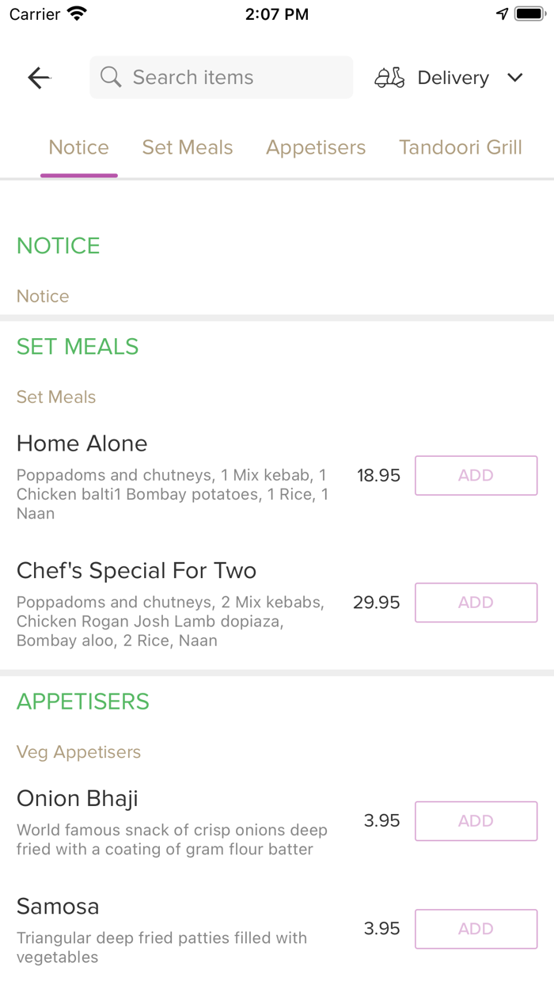
Task: Tap the Delivery order type label
Action: [x=453, y=78]
